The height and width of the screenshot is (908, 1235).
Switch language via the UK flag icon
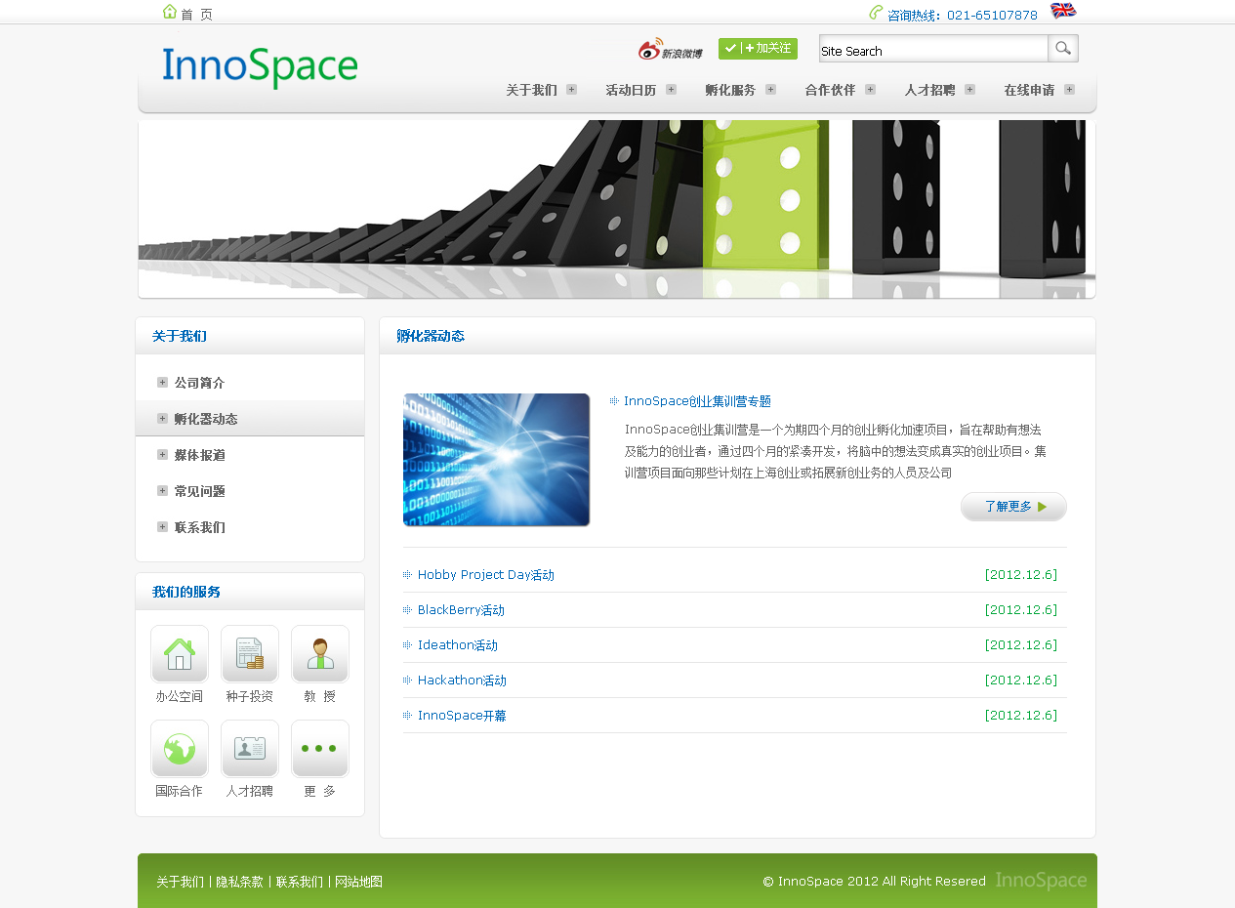tap(1062, 11)
